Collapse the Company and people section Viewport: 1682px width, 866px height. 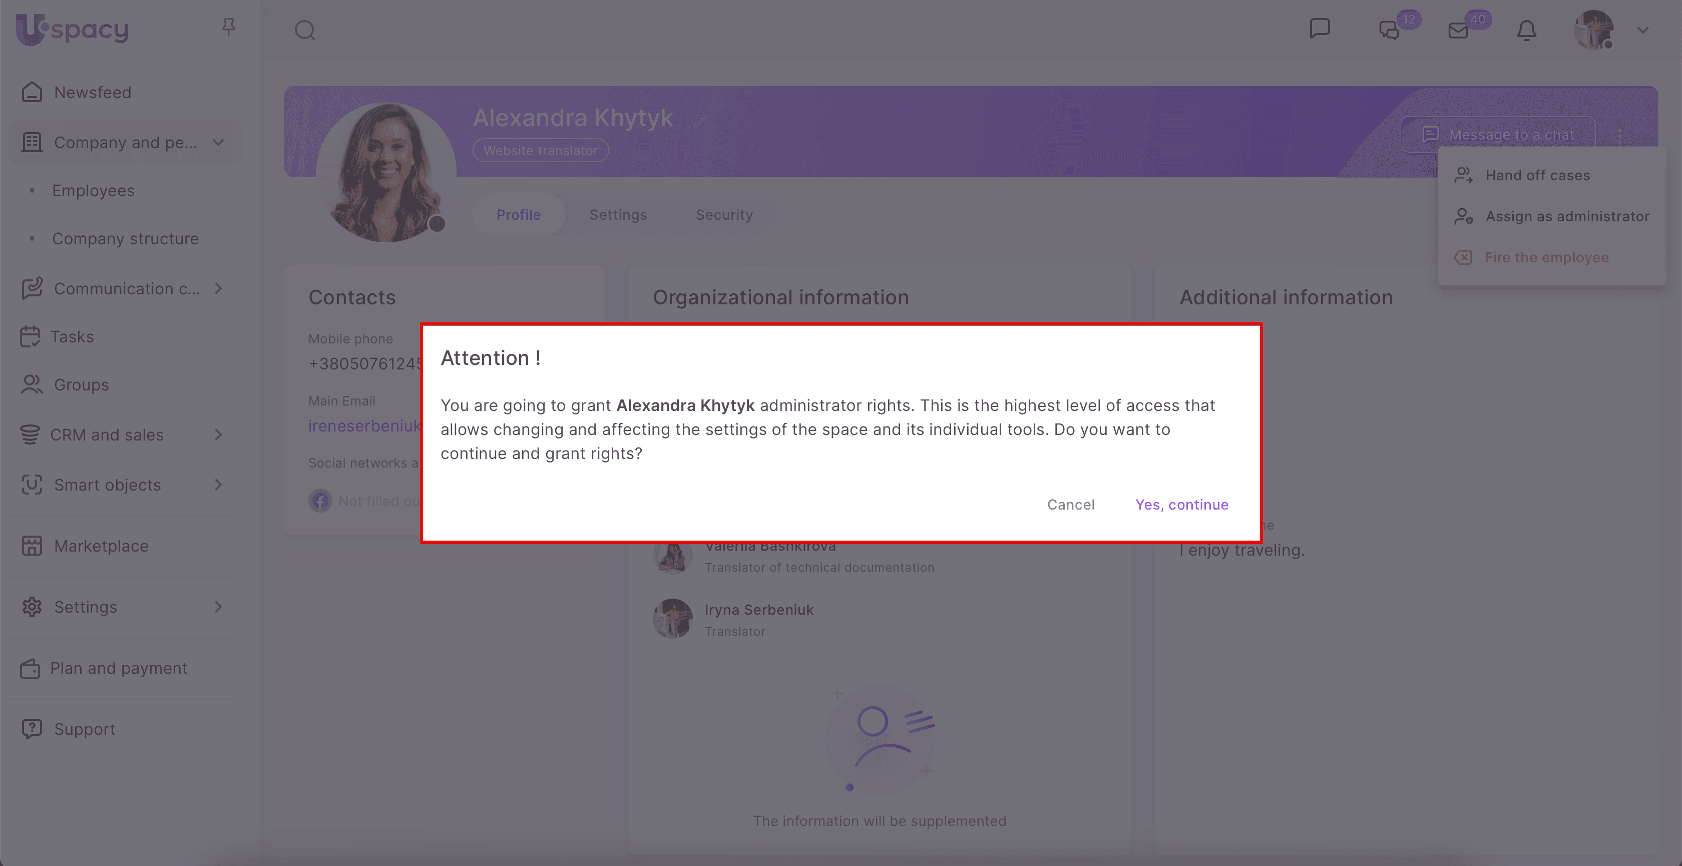point(218,142)
